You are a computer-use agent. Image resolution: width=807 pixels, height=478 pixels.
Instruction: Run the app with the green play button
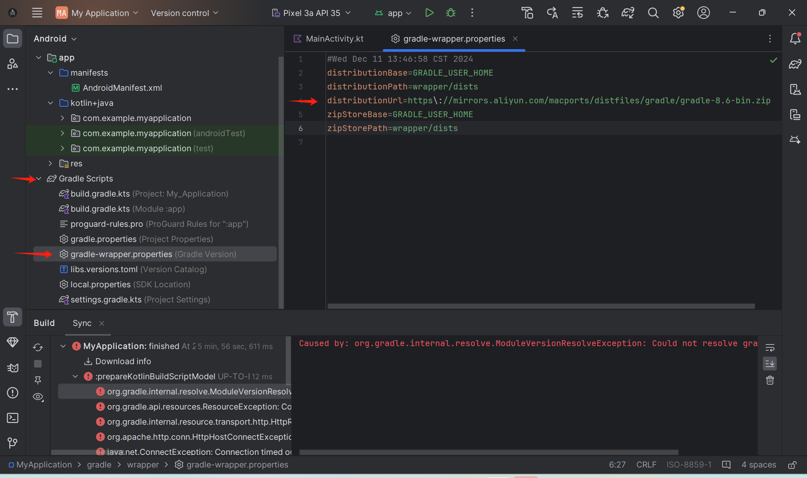coord(429,13)
